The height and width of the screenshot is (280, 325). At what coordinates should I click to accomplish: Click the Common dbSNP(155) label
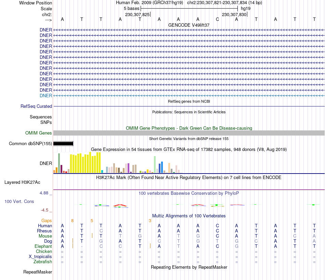tap(30, 143)
